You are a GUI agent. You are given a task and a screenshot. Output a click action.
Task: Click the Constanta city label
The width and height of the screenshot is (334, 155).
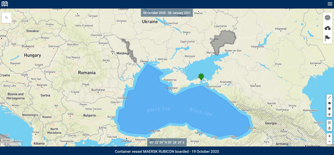tap(123, 98)
